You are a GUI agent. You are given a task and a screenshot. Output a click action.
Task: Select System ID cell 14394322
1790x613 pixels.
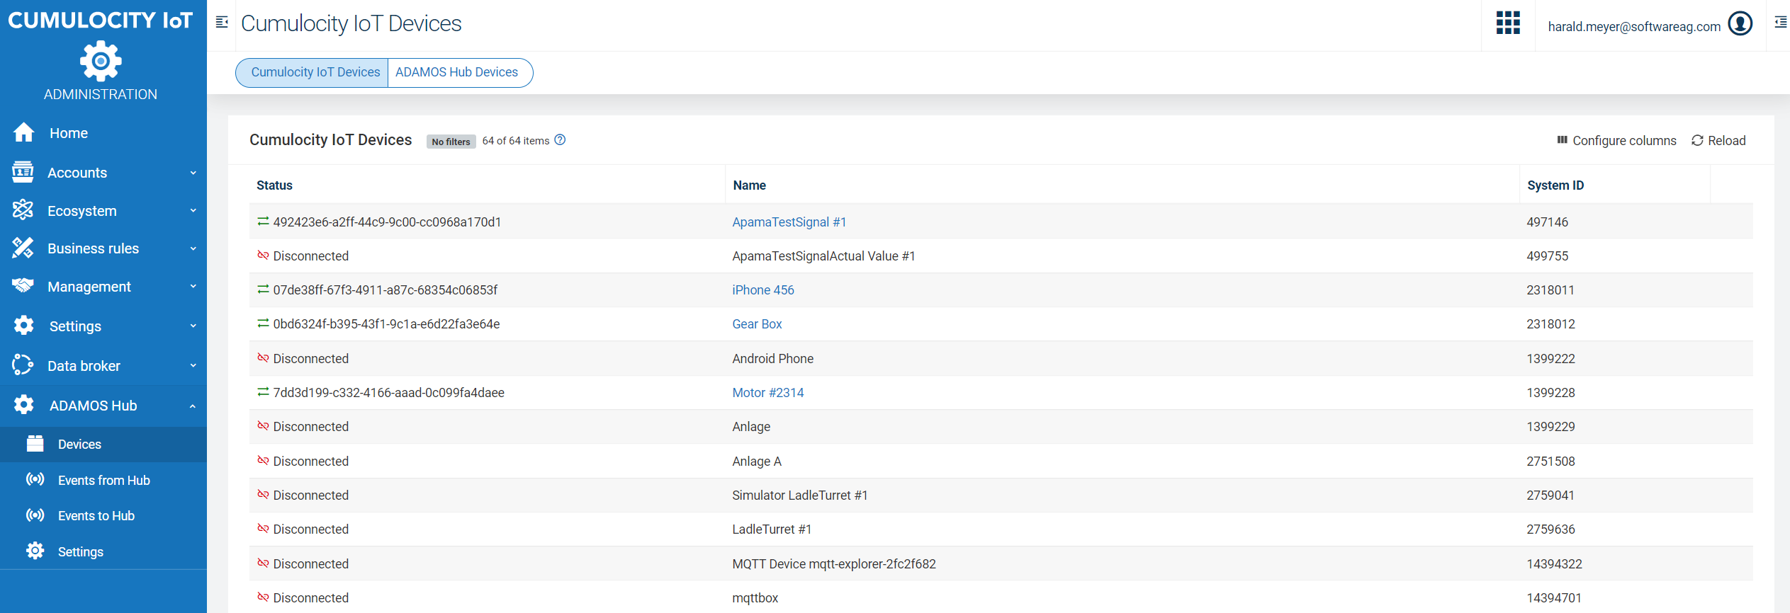click(x=1554, y=563)
